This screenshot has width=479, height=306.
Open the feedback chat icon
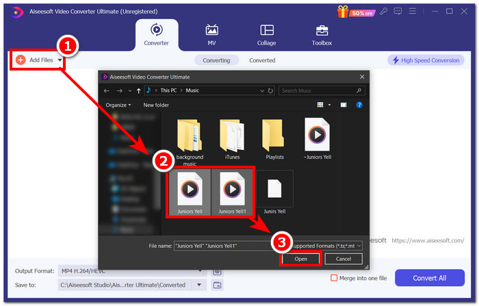pyautogui.click(x=398, y=12)
